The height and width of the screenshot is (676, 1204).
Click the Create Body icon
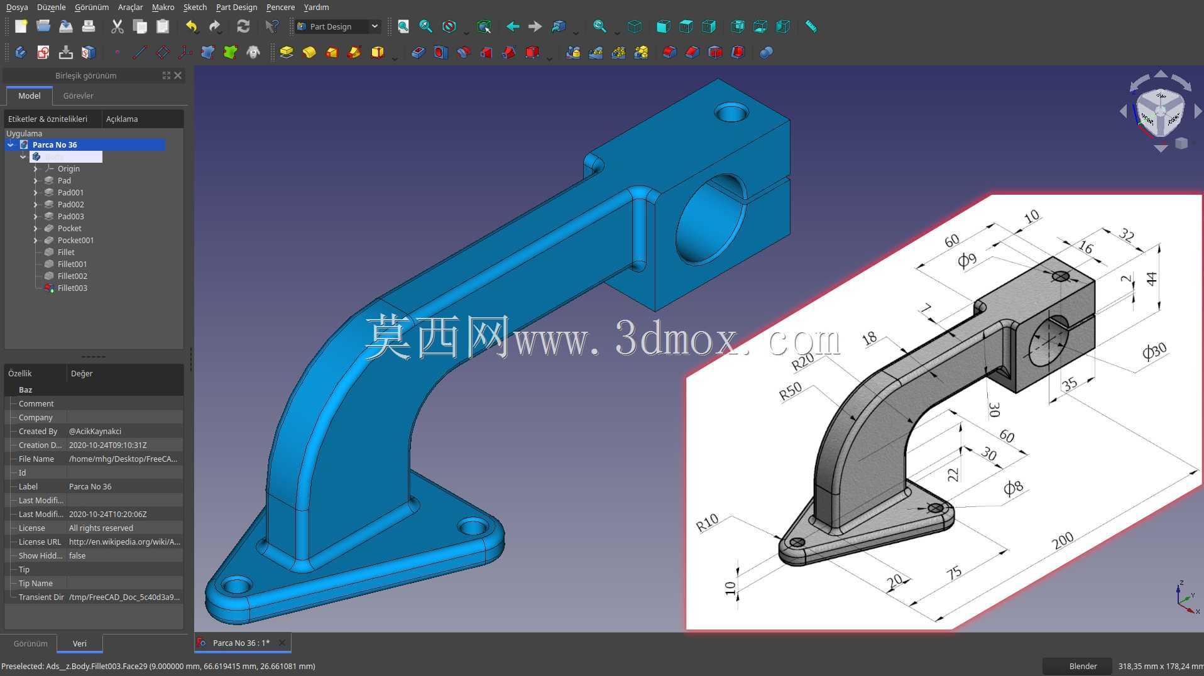[x=21, y=52]
